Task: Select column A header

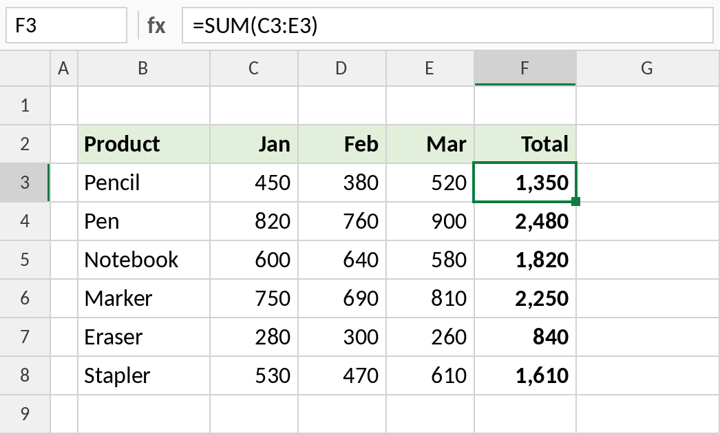Action: 64,68
